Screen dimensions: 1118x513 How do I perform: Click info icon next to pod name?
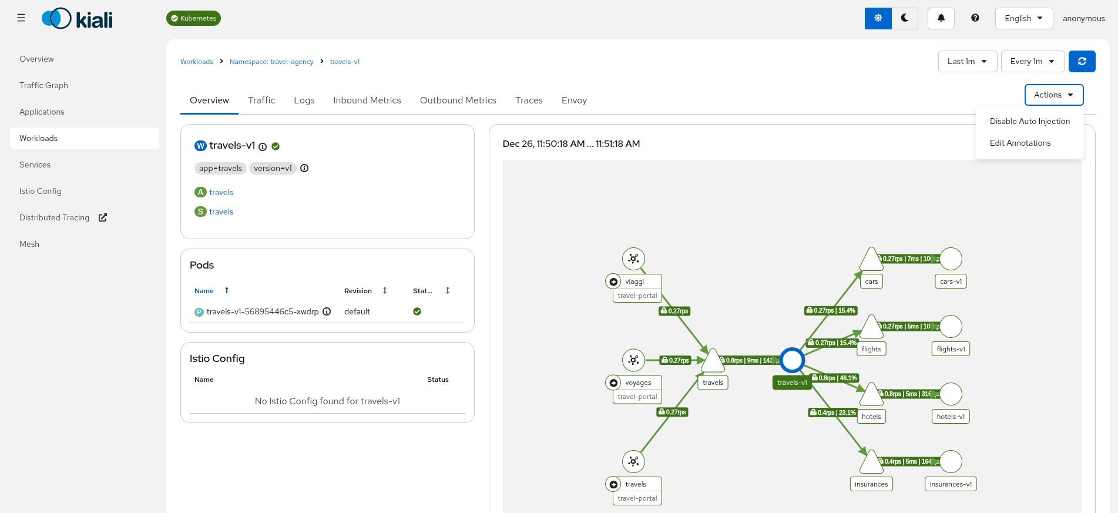327,312
